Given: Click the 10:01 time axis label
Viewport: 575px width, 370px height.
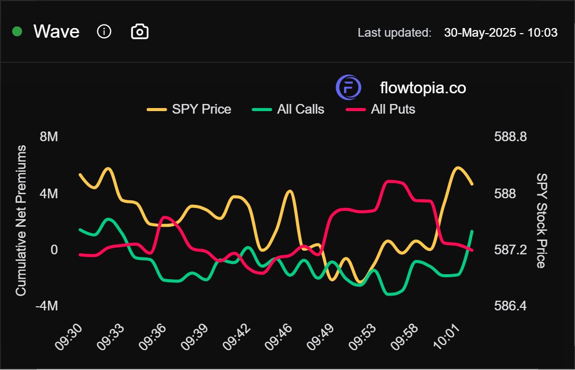Looking at the screenshot, I should [x=446, y=337].
